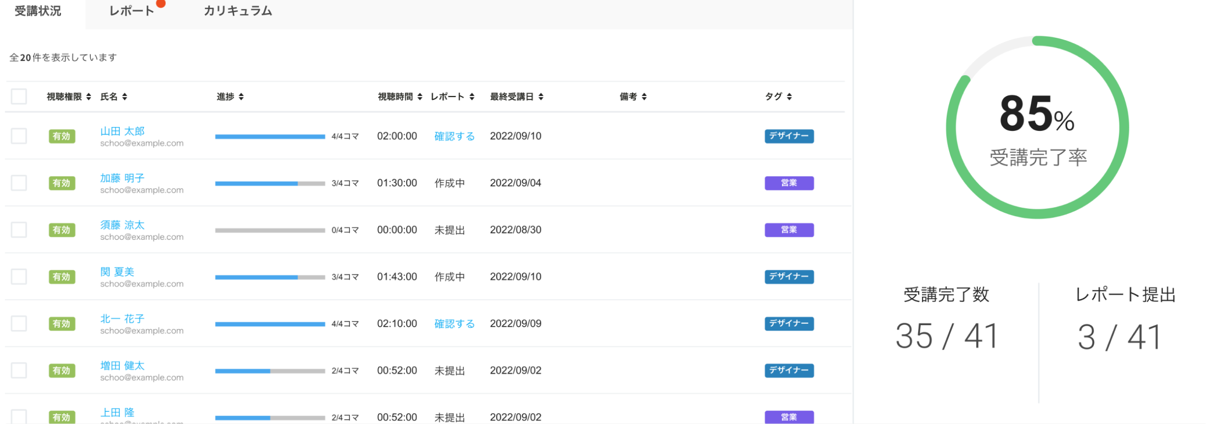Viewport: 1212px width, 424px height.
Task: Open 加藤 明子's profile name link
Action: [122, 178]
